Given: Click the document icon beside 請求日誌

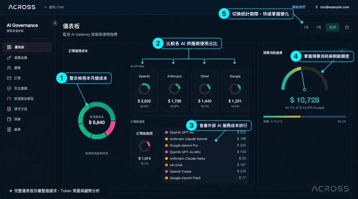Looking at the screenshot, I should pyautogui.click(x=9, y=109).
